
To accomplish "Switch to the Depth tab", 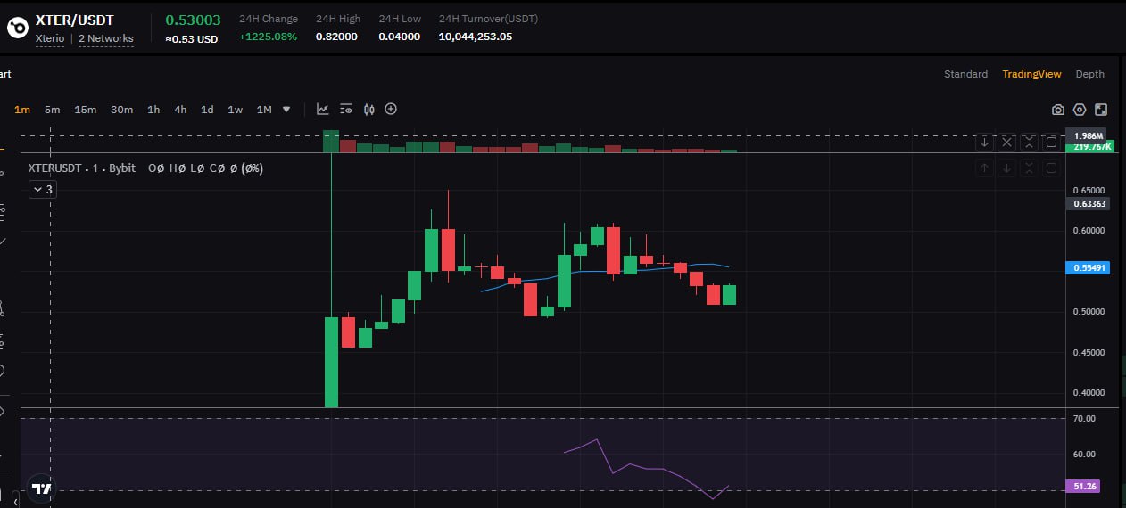I will (x=1089, y=74).
